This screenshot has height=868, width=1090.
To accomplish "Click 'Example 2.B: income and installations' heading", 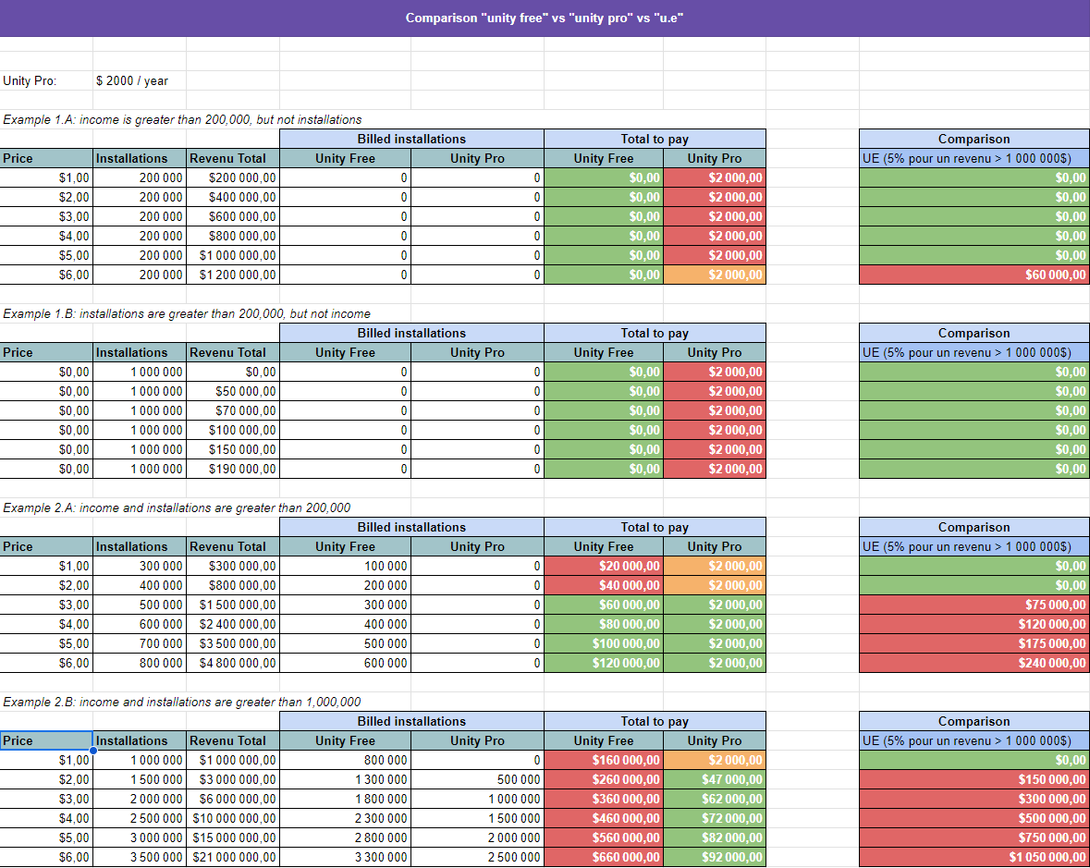I will click(181, 702).
